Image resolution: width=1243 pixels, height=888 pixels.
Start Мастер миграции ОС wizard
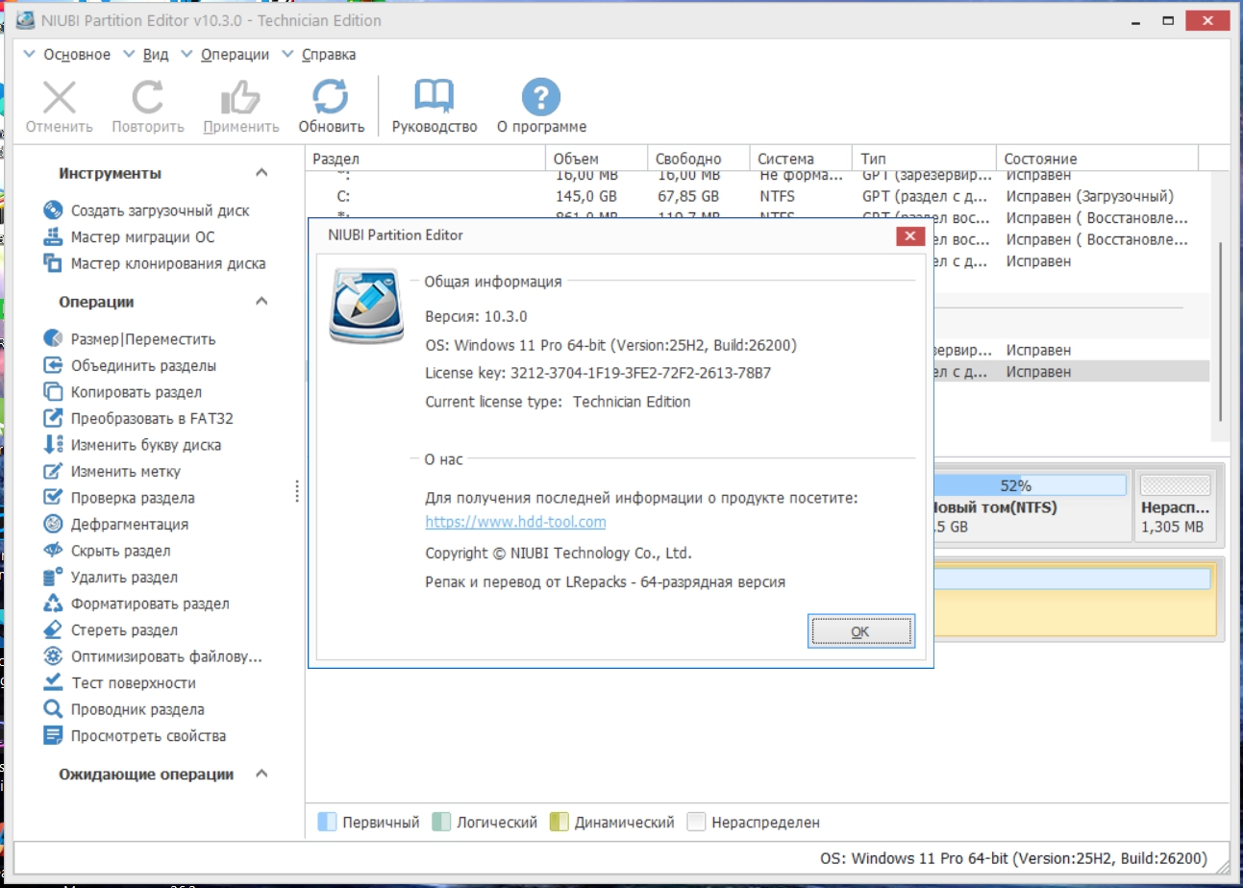(x=130, y=236)
